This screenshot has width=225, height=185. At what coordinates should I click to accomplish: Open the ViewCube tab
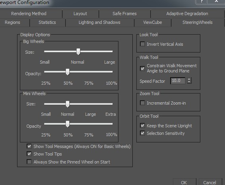point(153,22)
